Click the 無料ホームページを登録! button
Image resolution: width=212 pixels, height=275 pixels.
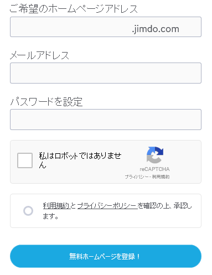(x=106, y=256)
